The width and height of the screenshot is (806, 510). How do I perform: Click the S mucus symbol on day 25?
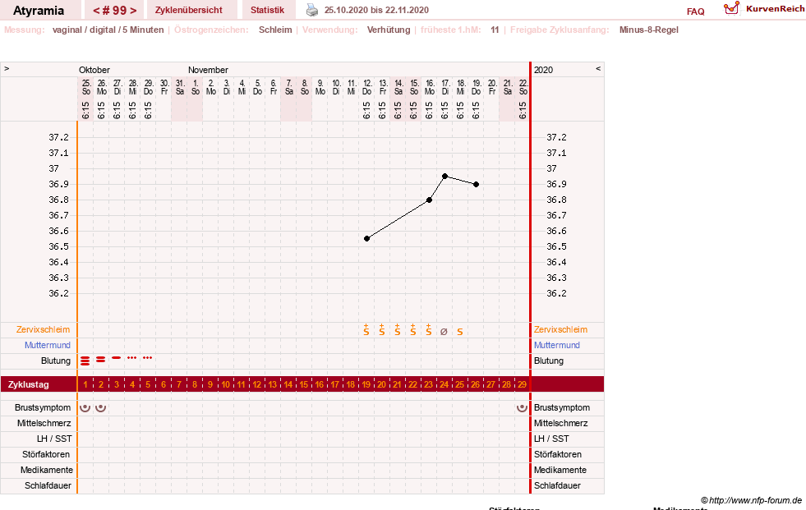pyautogui.click(x=460, y=333)
